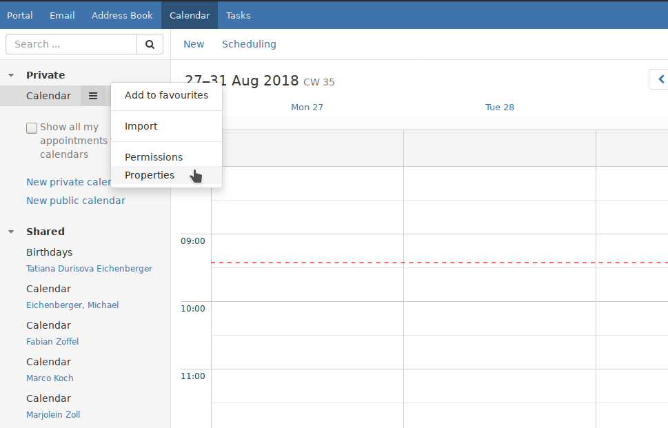Select Properties from the context menu
The height and width of the screenshot is (428, 668).
click(x=150, y=175)
